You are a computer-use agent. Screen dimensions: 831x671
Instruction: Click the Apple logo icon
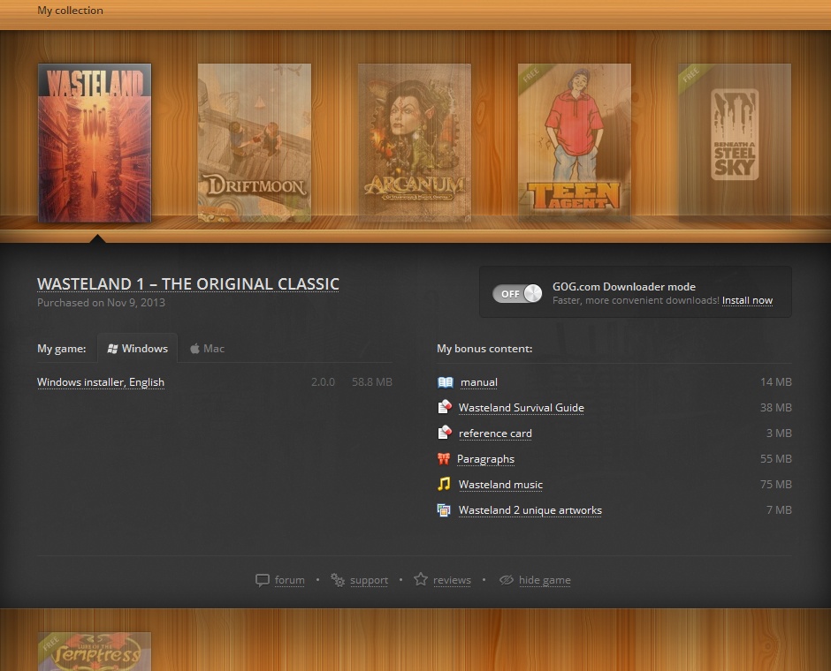(x=194, y=348)
